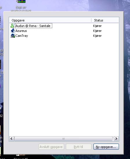
Task: Click the Kopi av desktop archive icon
Action: [21, 1]
